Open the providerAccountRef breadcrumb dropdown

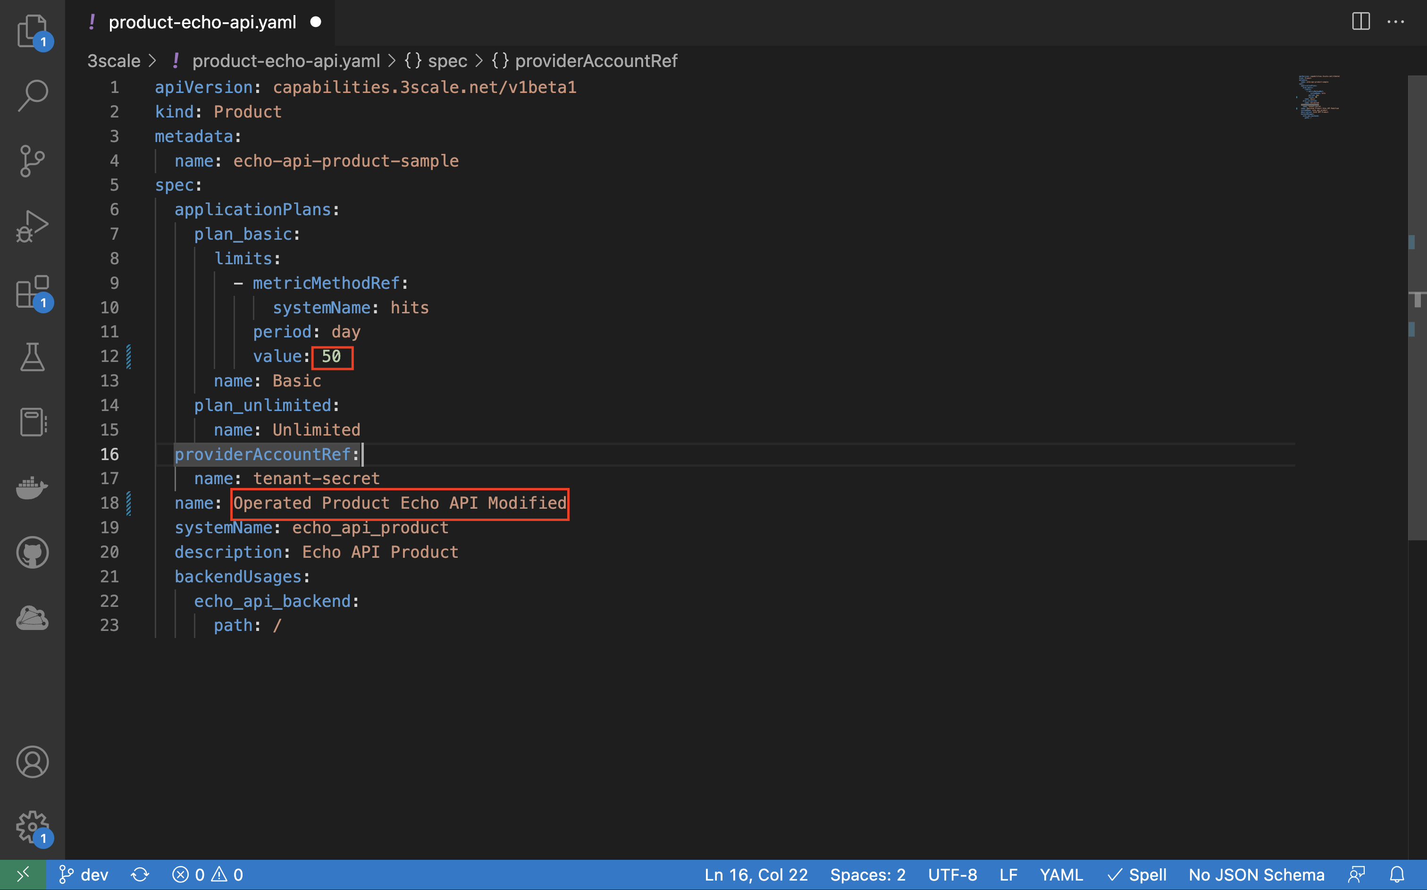pyautogui.click(x=596, y=60)
